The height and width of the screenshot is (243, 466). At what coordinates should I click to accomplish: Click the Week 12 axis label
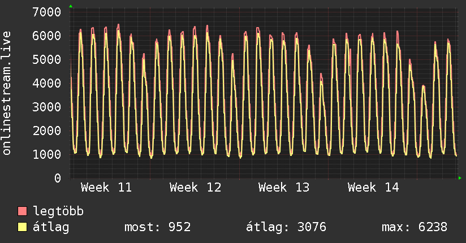(x=195, y=188)
